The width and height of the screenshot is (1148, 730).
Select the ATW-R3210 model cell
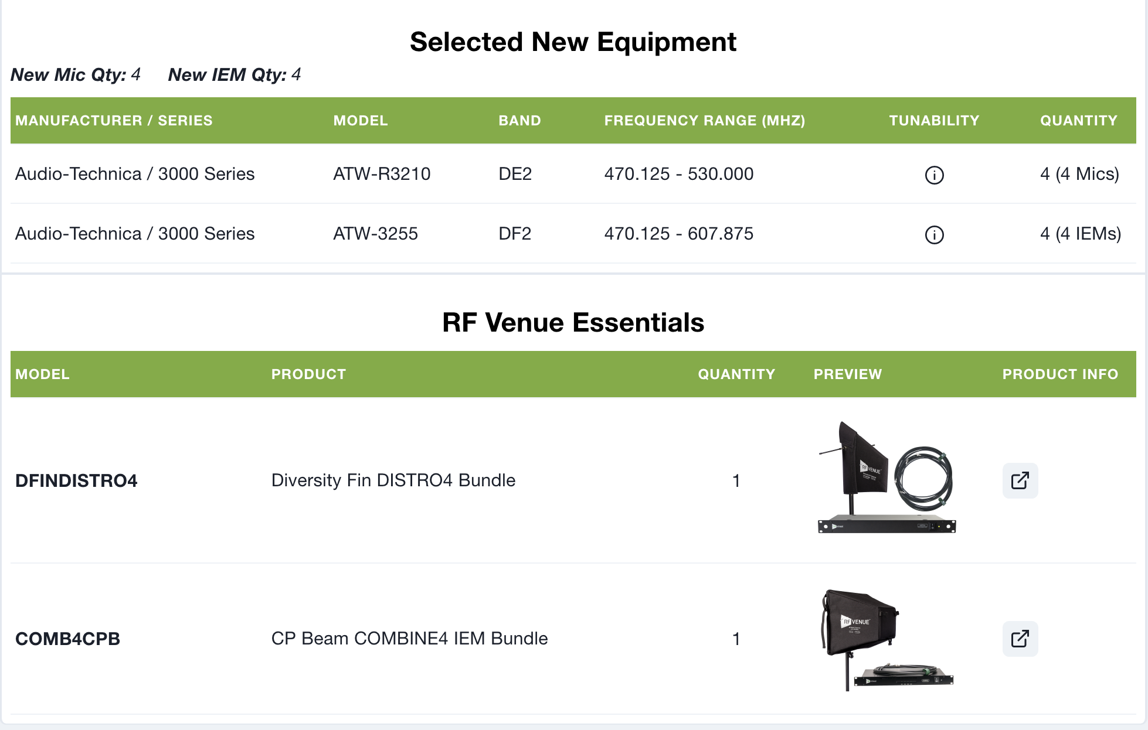tap(382, 174)
